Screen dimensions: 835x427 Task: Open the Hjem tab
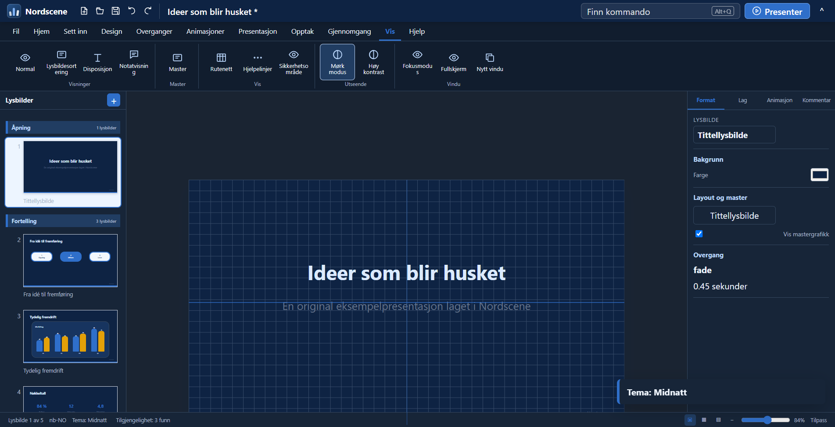click(x=42, y=32)
